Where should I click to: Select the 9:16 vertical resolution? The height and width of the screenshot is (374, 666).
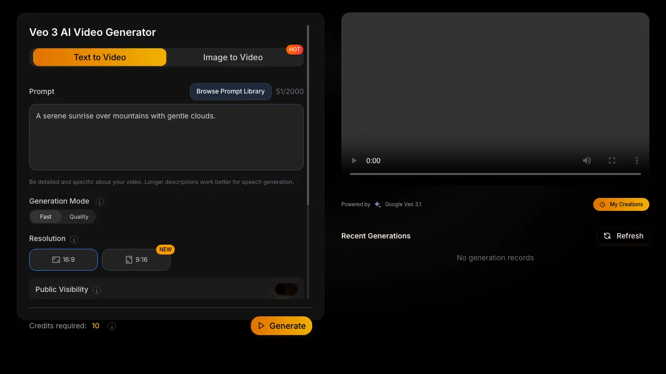(x=136, y=260)
